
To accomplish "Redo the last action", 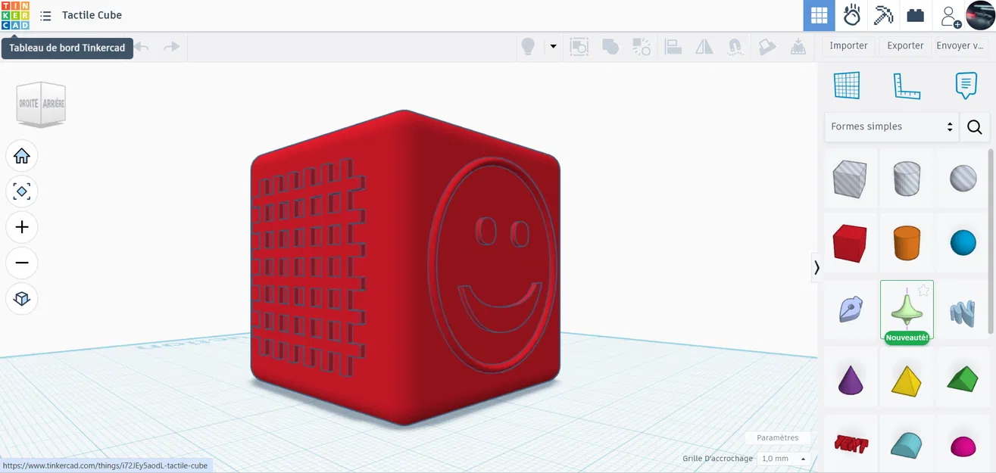I will click(x=172, y=47).
